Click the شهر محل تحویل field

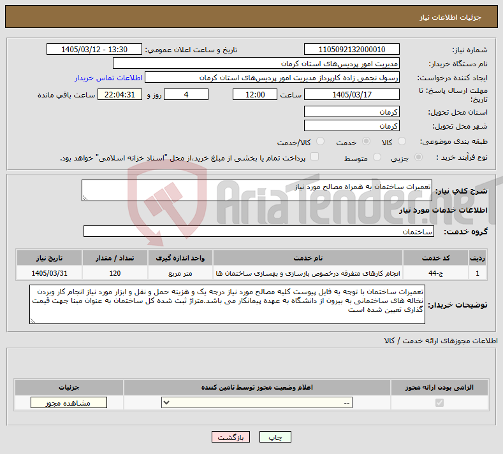pyautogui.click(x=351, y=125)
